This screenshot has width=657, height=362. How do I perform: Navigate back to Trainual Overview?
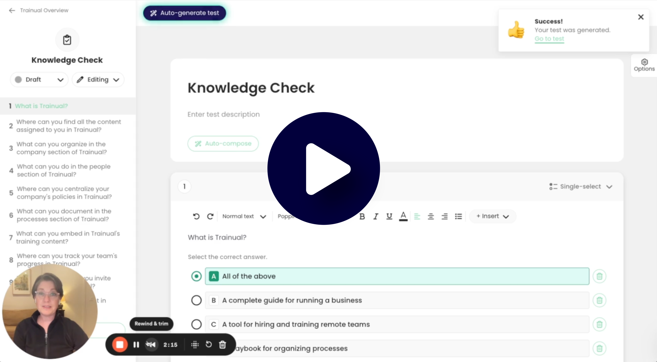coord(38,10)
